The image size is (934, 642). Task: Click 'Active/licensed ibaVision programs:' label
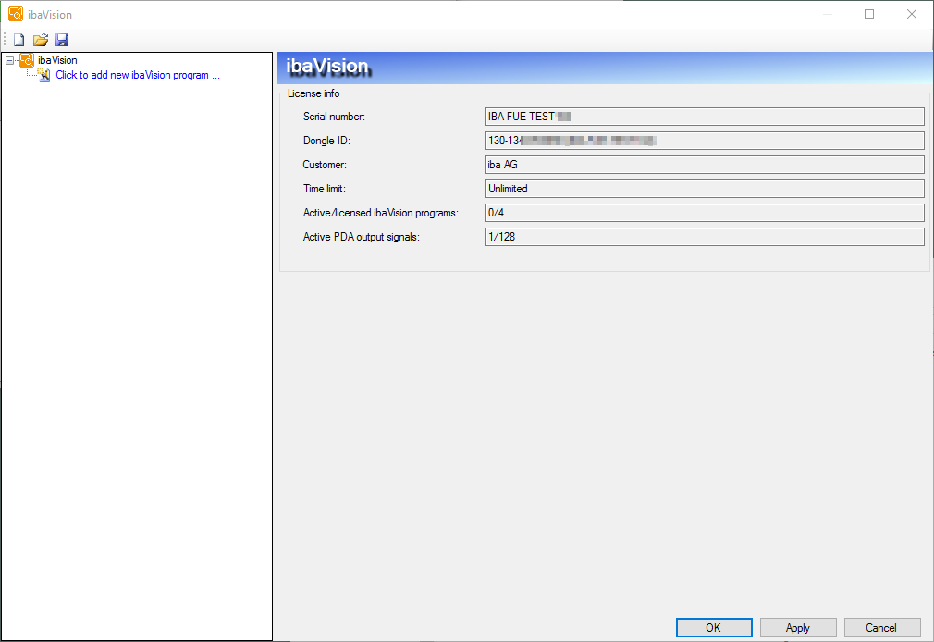tap(381, 213)
